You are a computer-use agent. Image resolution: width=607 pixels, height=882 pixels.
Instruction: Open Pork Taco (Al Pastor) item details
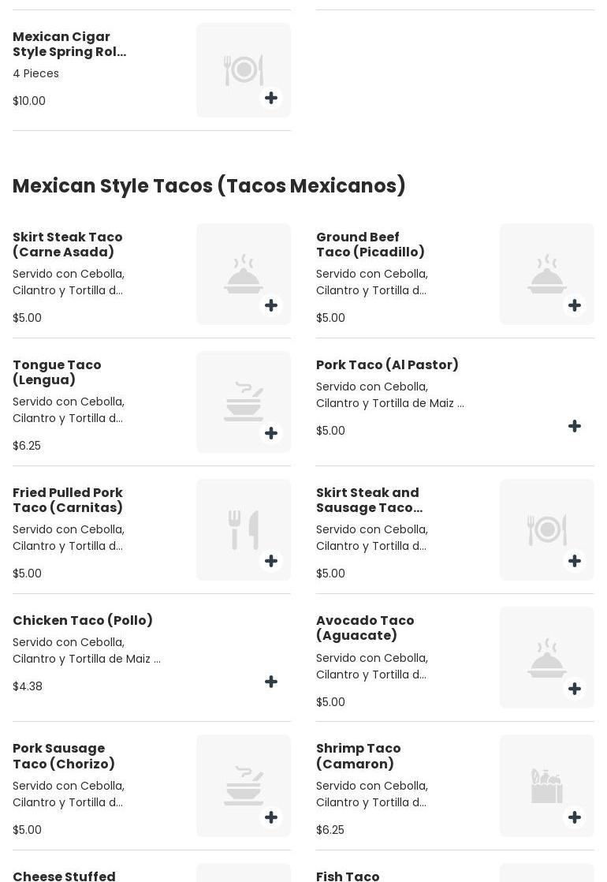[387, 364]
